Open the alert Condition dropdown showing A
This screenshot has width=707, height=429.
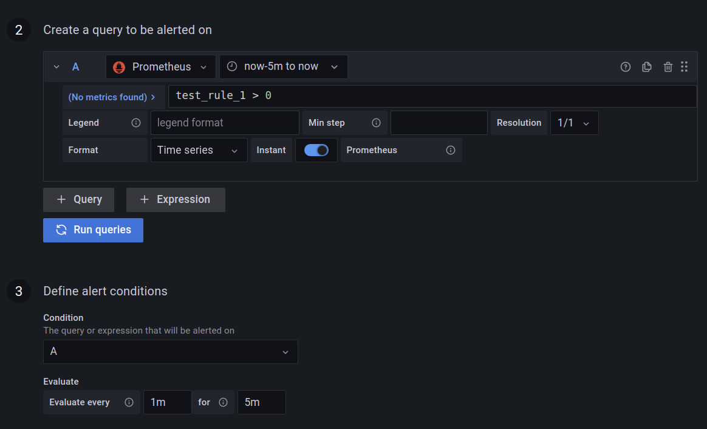[170, 351]
